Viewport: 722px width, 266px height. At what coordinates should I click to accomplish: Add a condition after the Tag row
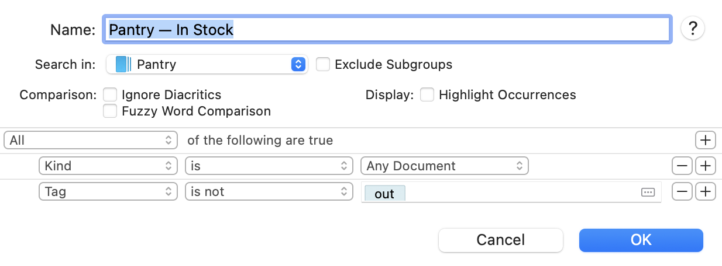(x=706, y=191)
